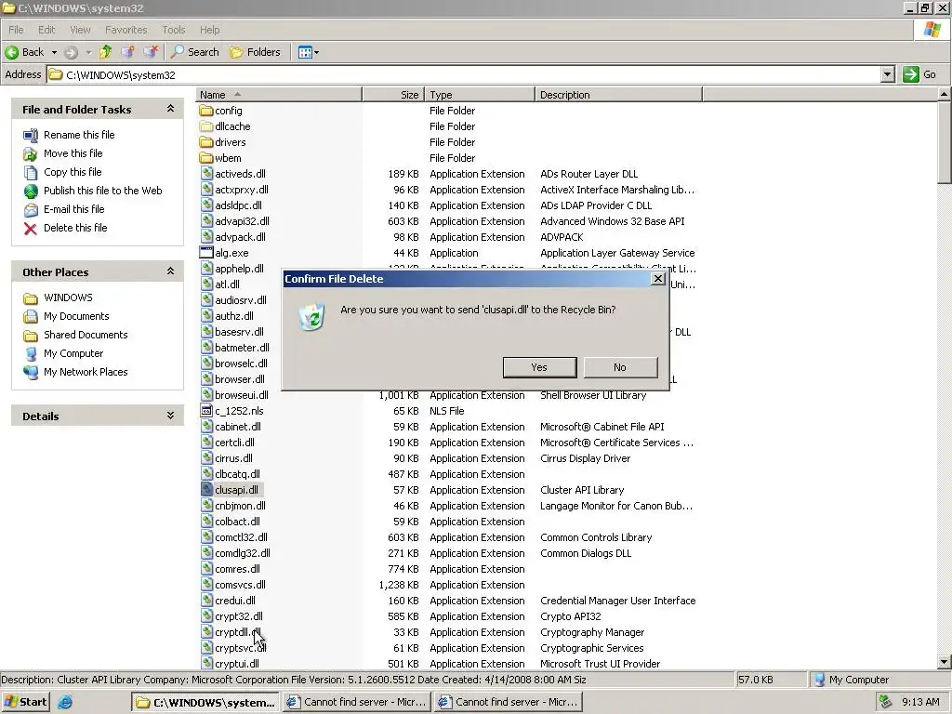Viewport: 952px width, 714px height.
Task: Open the Edit menu
Action: [46, 30]
